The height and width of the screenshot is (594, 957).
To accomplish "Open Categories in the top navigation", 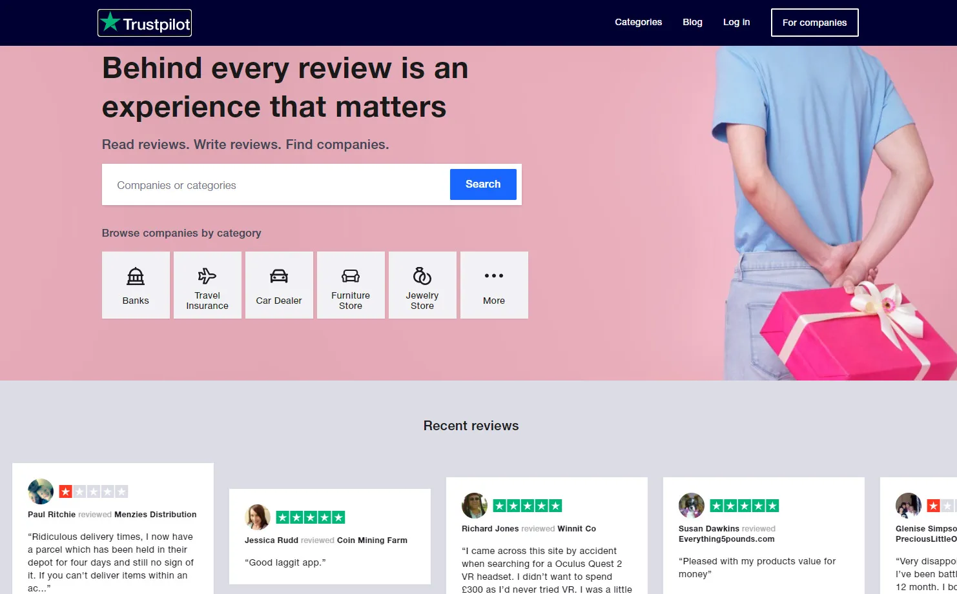I will pyautogui.click(x=638, y=22).
